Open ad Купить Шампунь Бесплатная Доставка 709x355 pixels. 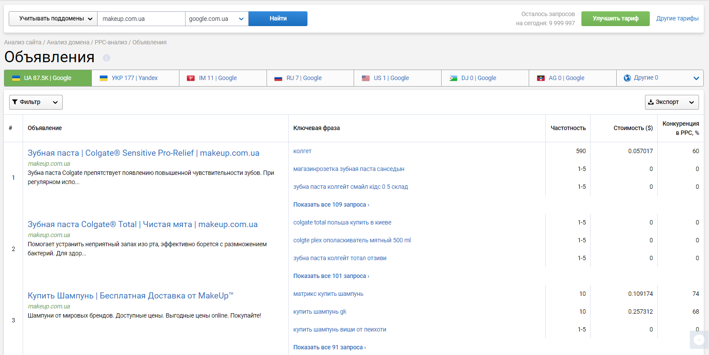131,296
